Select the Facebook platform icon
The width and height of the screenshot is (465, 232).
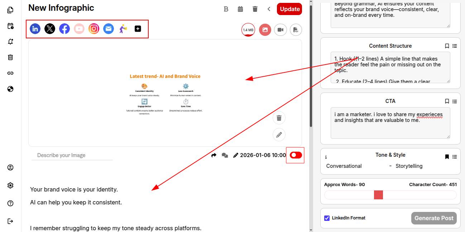point(64,29)
